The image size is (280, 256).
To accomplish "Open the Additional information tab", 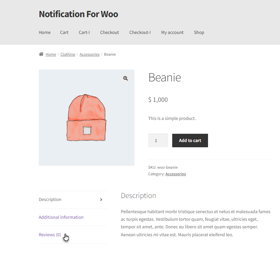I will click(61, 217).
